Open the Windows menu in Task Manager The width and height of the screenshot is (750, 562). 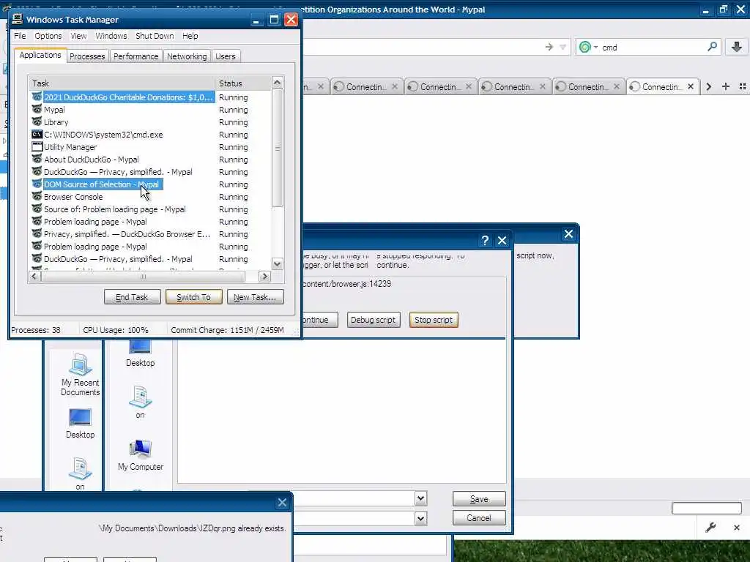[x=111, y=36]
